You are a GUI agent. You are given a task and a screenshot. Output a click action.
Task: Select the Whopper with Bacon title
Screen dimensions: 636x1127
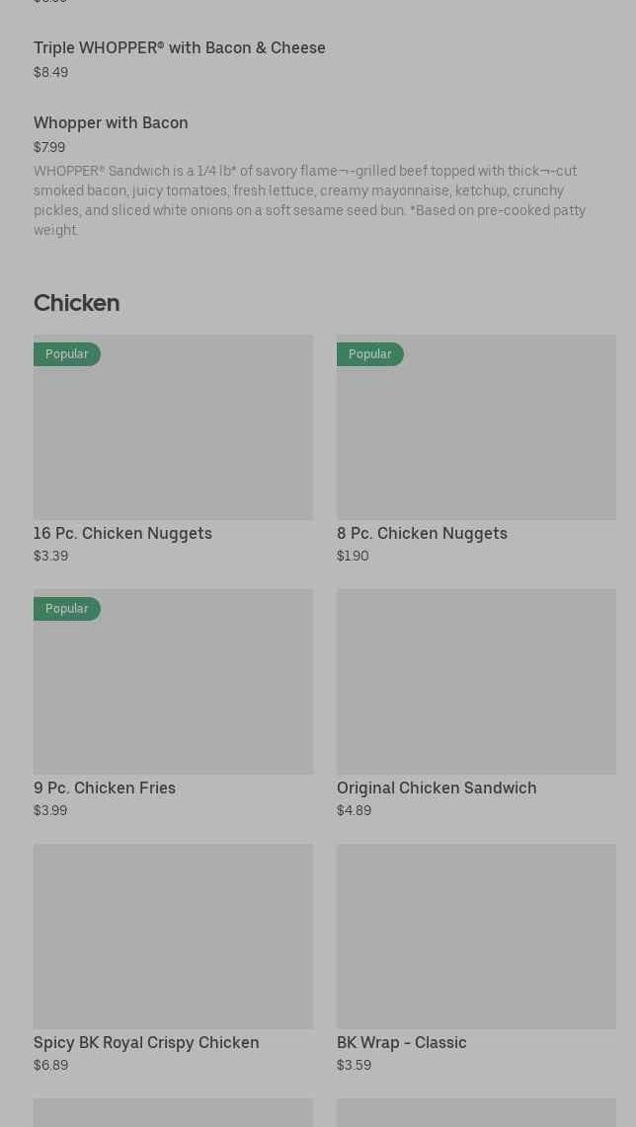tap(111, 122)
